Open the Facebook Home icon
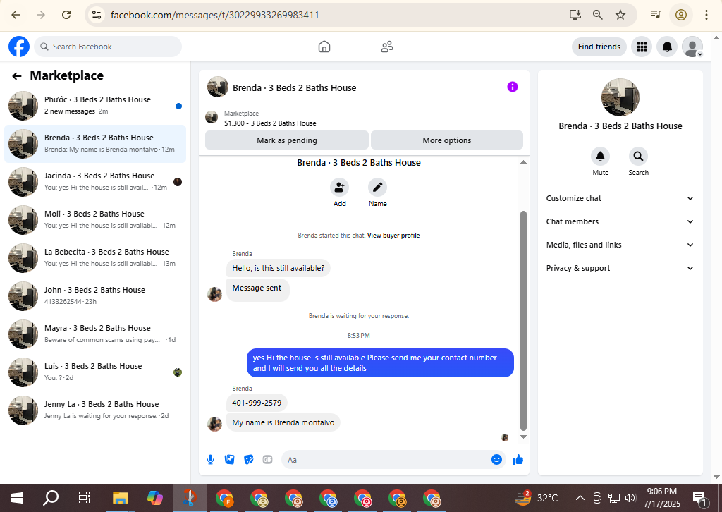Viewport: 722px width, 512px height. pyautogui.click(x=324, y=47)
